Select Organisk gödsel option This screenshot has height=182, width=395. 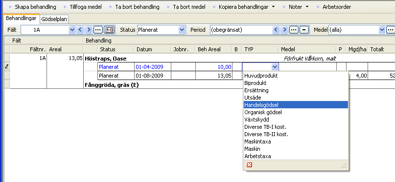tap(296, 112)
